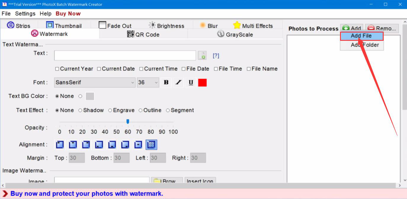The width and height of the screenshot is (407, 199).
Task: Go to the Brightness tab
Action: click(166, 25)
